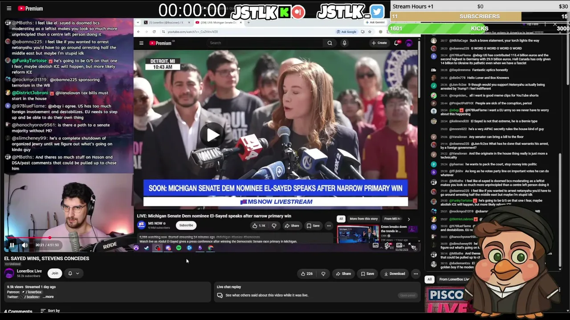Open Spotify from the taskbar
The height and width of the screenshot is (320, 570).
pos(179,248)
